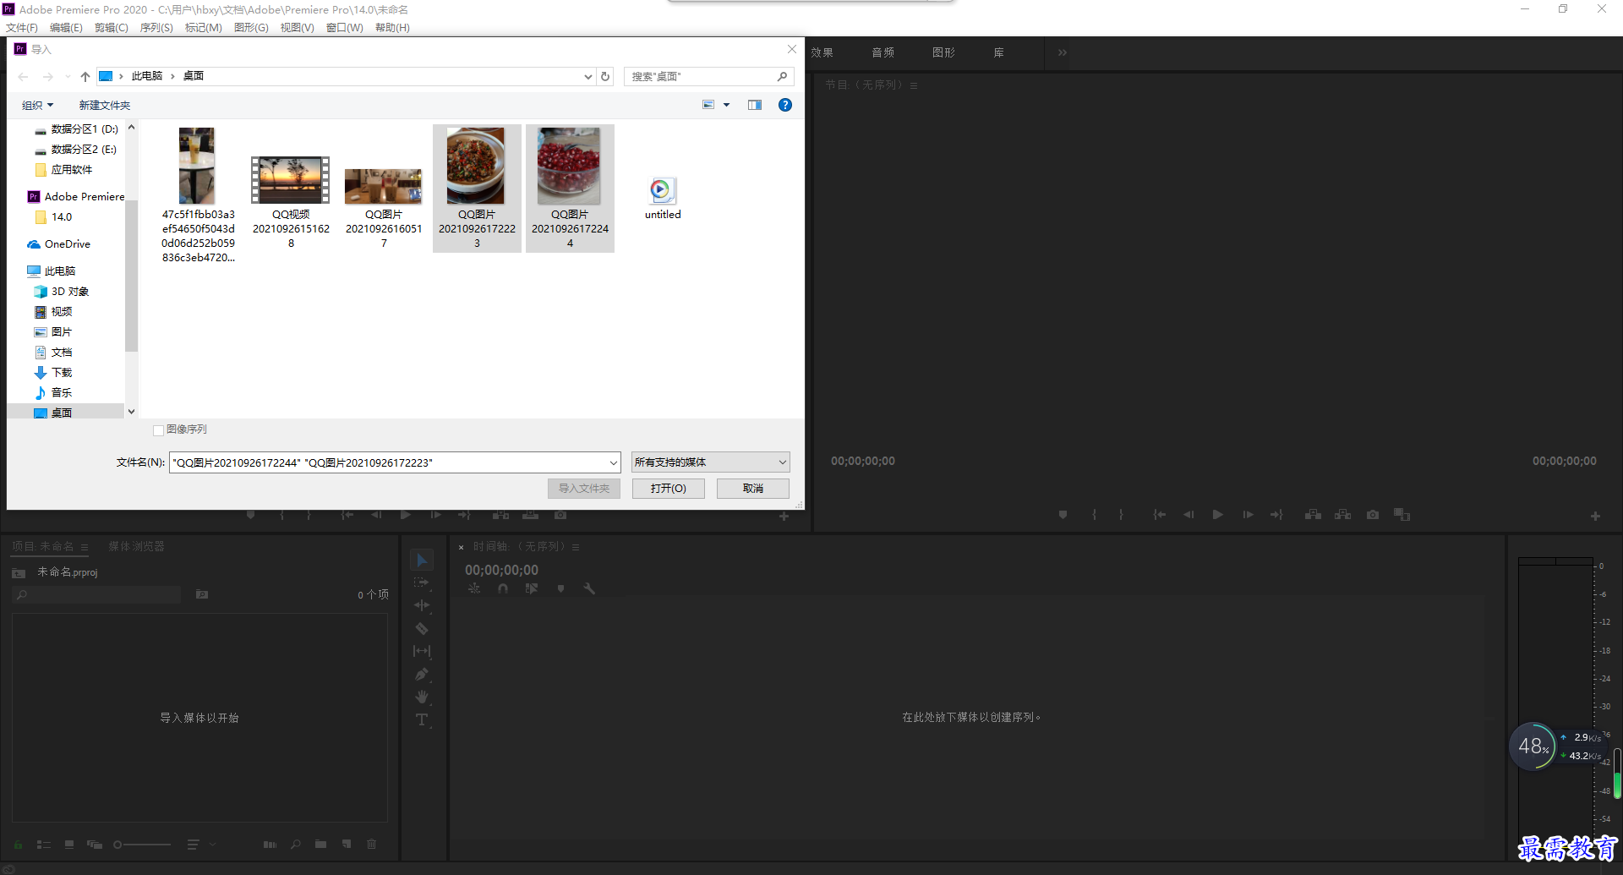
Task: Click the project thumbnail zoom slider
Action: point(142,844)
